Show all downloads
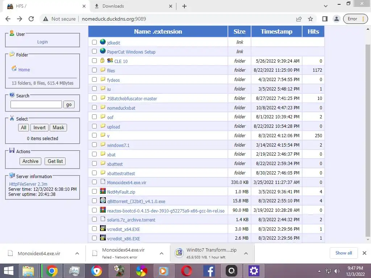The width and height of the screenshot is (371, 278). [343, 253]
